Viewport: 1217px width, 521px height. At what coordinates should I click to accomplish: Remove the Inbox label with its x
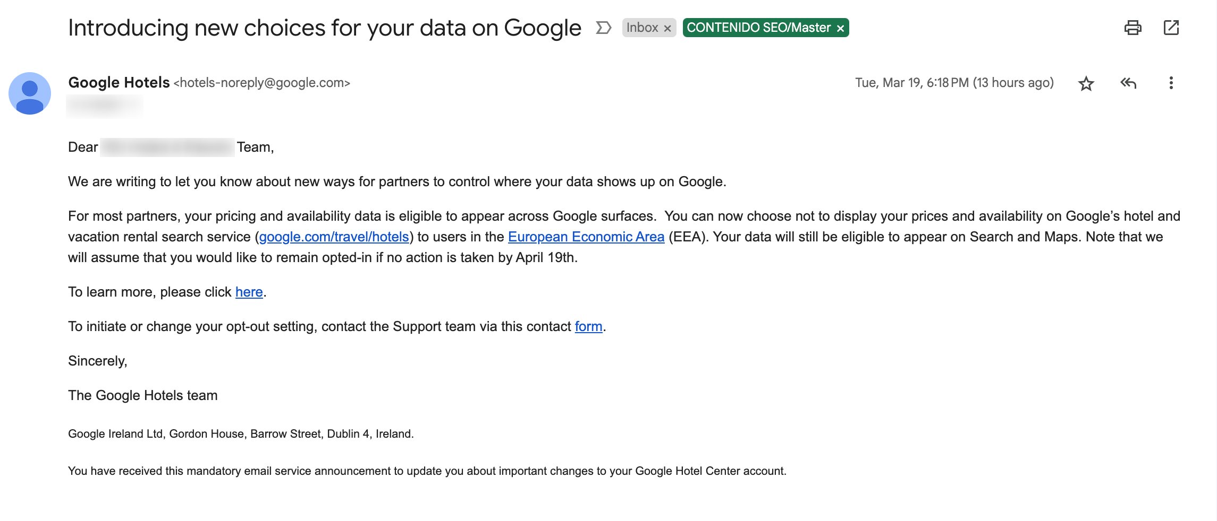pos(669,27)
